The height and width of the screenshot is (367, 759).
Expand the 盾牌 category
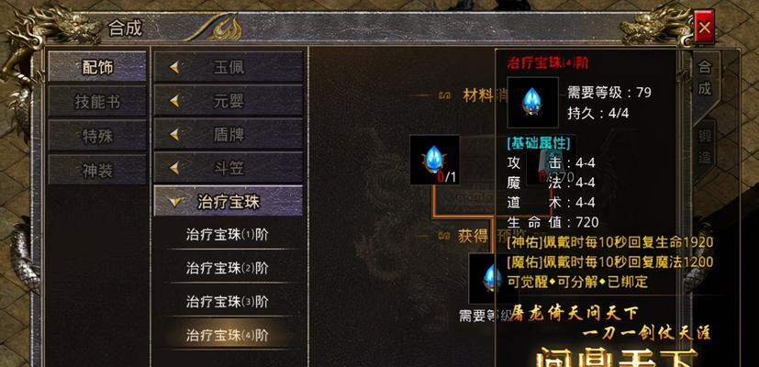click(x=229, y=134)
